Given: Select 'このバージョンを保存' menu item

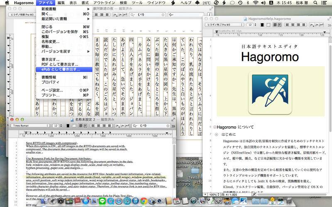Looking at the screenshot, I should coord(64,32).
